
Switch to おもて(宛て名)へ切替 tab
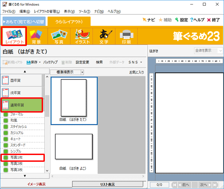coord(24,21)
